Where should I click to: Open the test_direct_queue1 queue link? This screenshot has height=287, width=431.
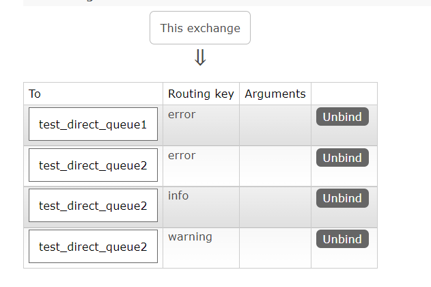93,124
